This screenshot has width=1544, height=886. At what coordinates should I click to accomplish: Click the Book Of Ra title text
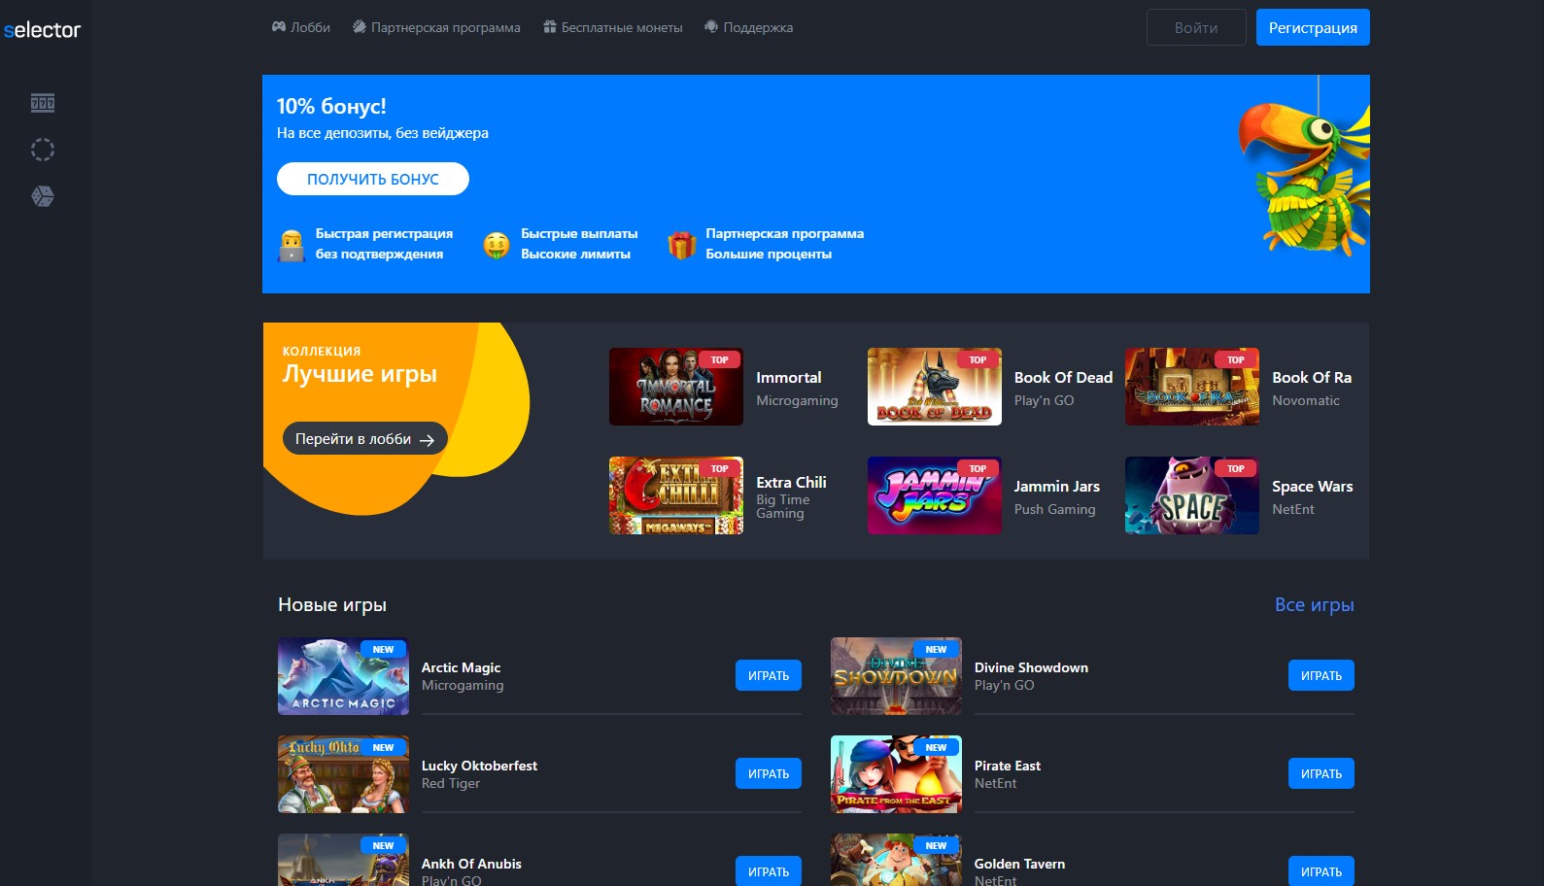[1312, 378]
